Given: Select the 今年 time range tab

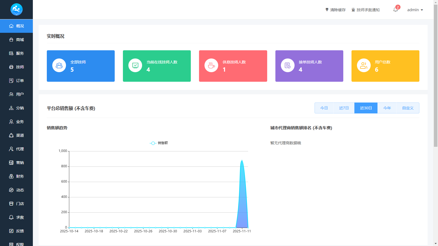Looking at the screenshot, I should pos(387,108).
